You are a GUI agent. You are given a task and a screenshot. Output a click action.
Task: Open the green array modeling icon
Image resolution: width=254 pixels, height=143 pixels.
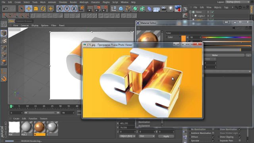[x=142, y=9]
